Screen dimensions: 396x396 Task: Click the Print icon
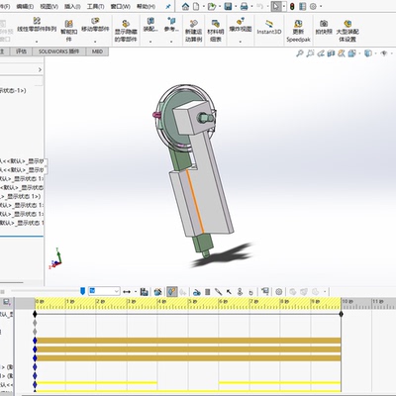(244, 6)
